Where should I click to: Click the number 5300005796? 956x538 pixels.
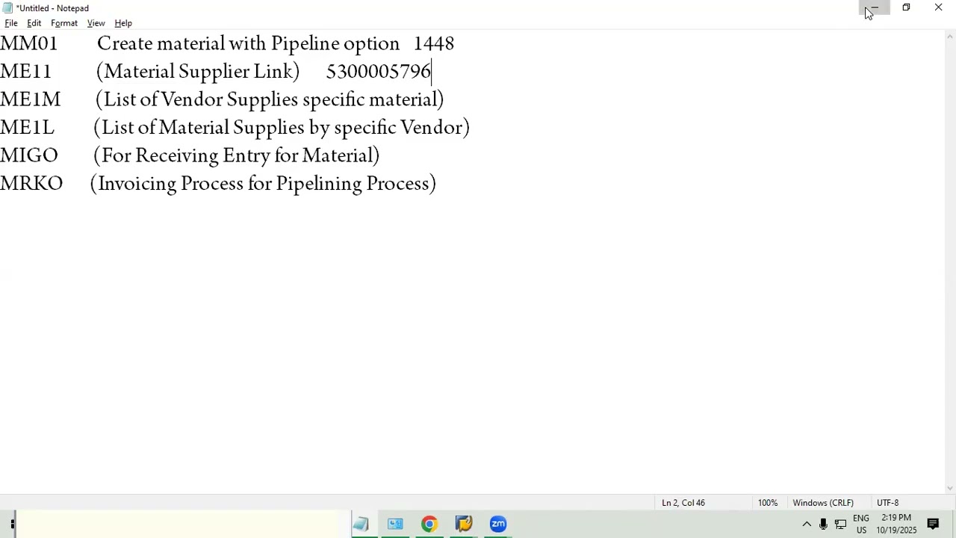pyautogui.click(x=379, y=72)
